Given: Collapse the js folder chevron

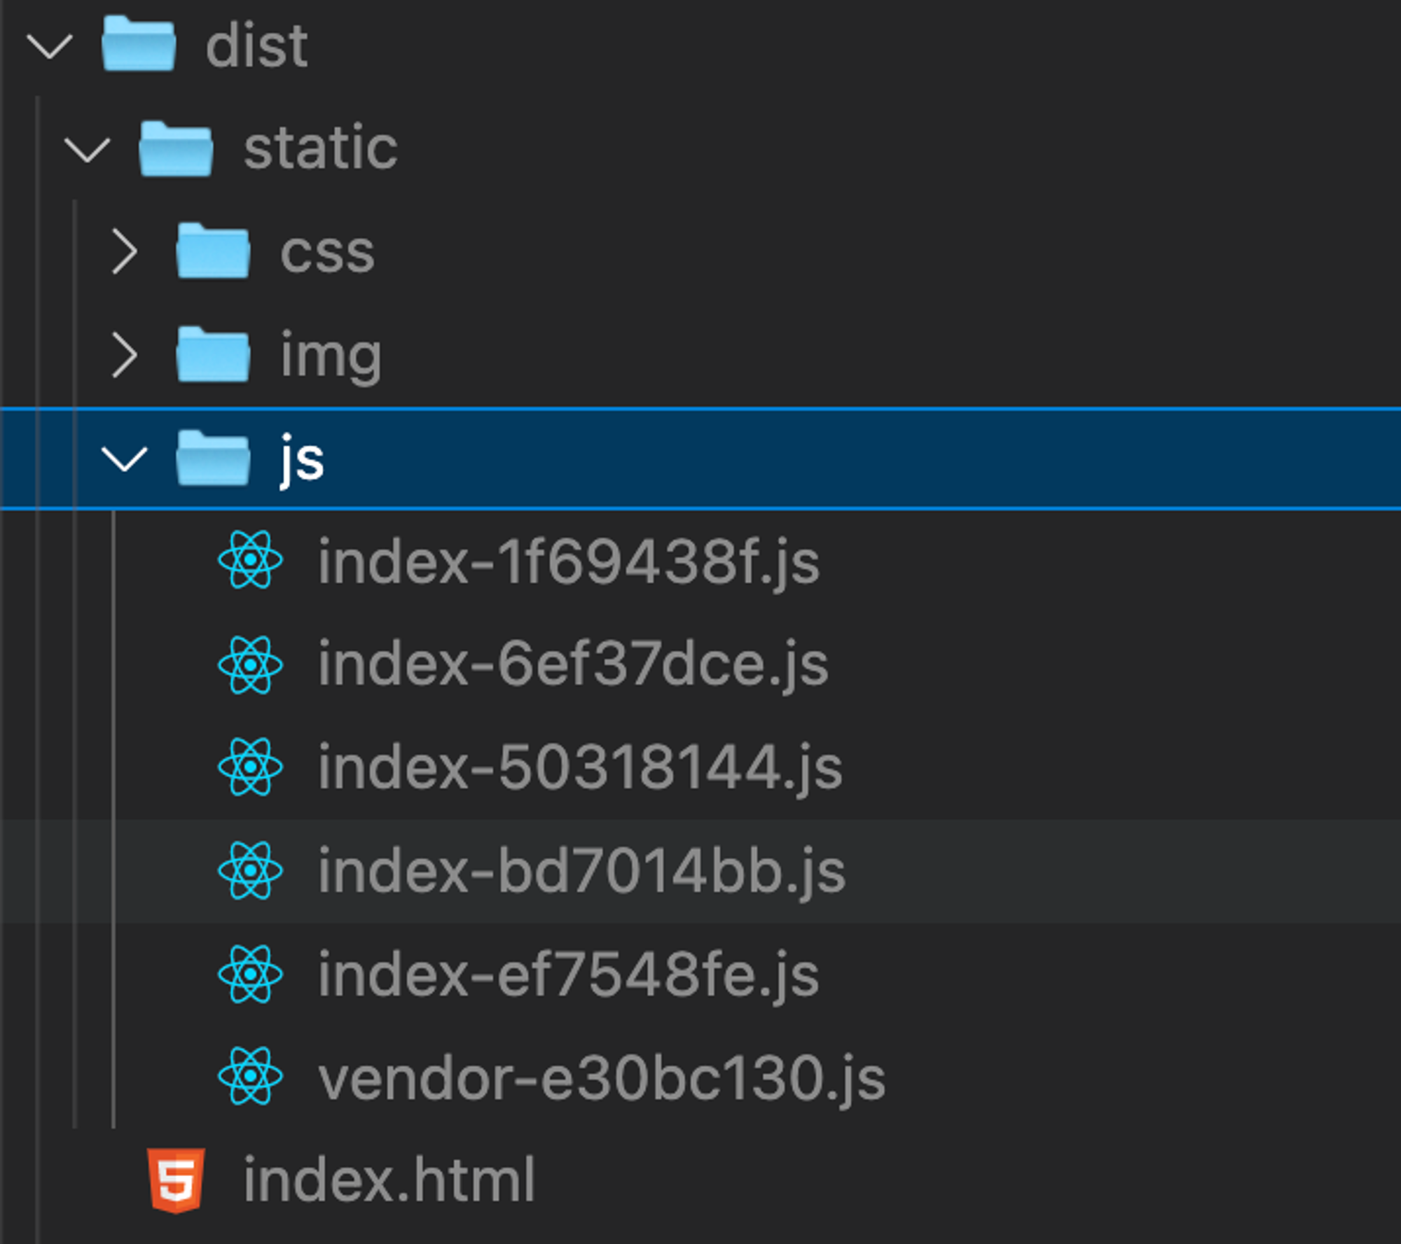Looking at the screenshot, I should (x=125, y=459).
